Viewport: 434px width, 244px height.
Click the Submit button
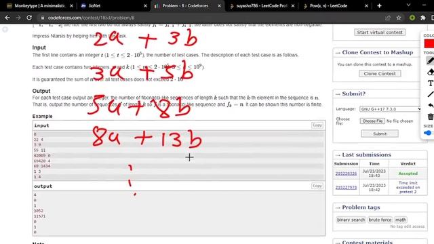(380, 134)
